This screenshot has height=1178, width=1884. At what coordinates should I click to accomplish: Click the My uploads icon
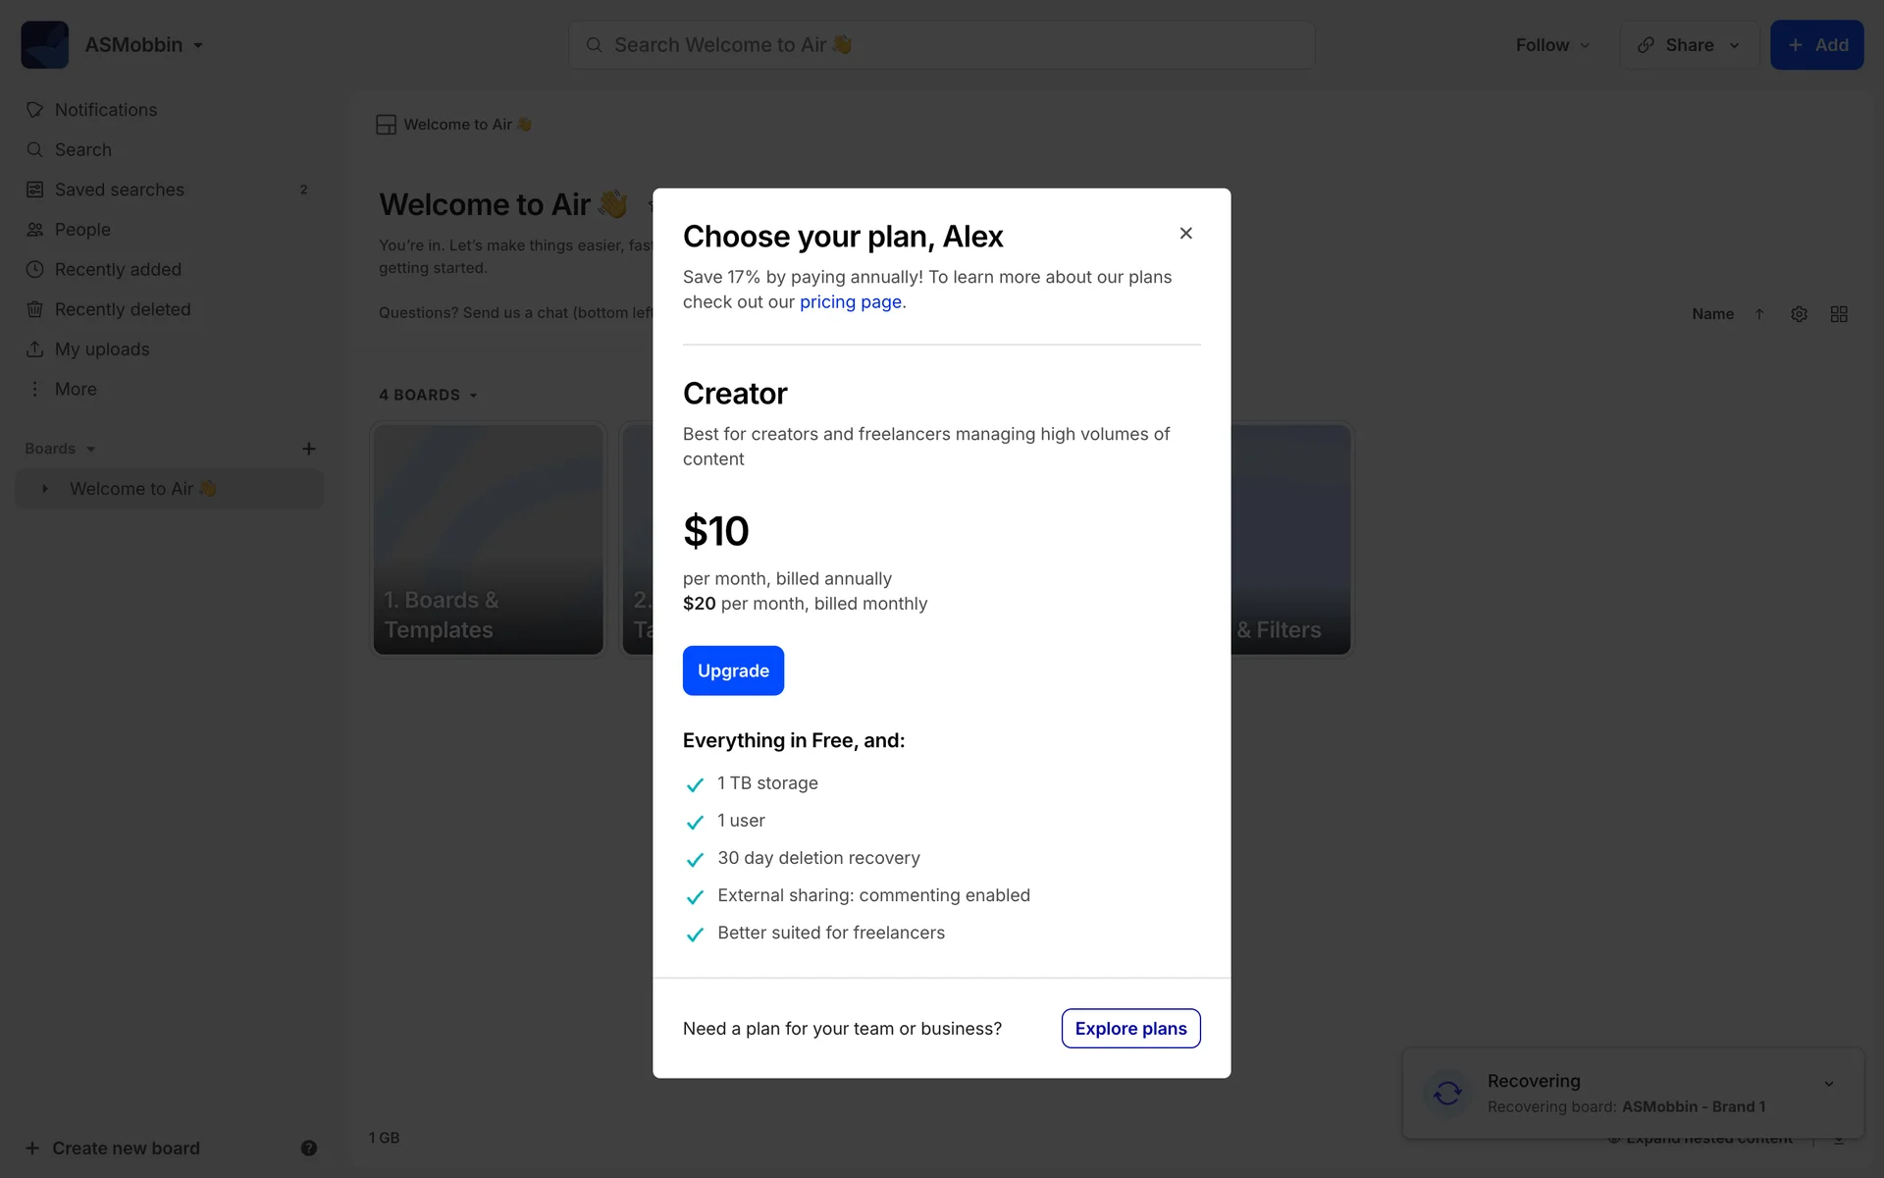tap(35, 349)
